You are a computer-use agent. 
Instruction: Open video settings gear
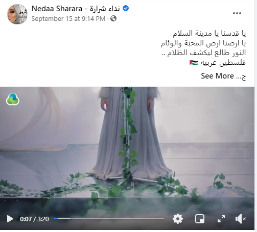178,219
